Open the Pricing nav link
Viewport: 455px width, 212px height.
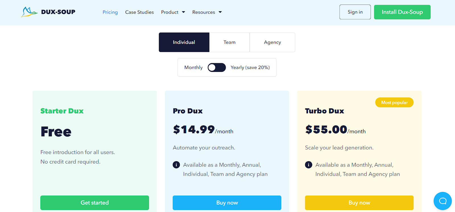click(110, 12)
